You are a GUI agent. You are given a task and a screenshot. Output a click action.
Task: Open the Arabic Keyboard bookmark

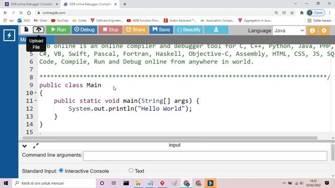pos(180,20)
